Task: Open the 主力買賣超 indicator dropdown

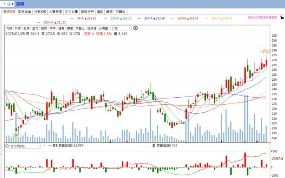Action: point(25,146)
